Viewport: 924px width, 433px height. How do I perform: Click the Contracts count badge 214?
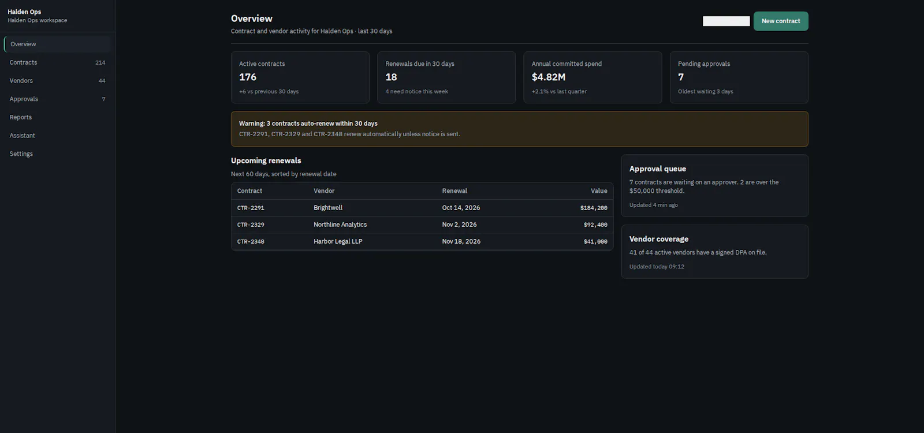tap(100, 62)
